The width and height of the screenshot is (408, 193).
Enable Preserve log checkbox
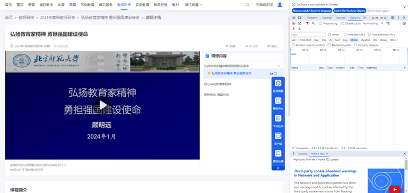click(x=321, y=23)
